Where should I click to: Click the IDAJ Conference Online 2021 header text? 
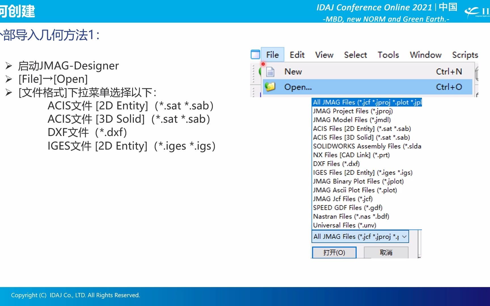point(374,7)
